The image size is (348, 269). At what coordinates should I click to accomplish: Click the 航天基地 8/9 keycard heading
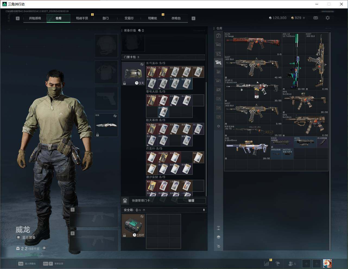[156, 120]
